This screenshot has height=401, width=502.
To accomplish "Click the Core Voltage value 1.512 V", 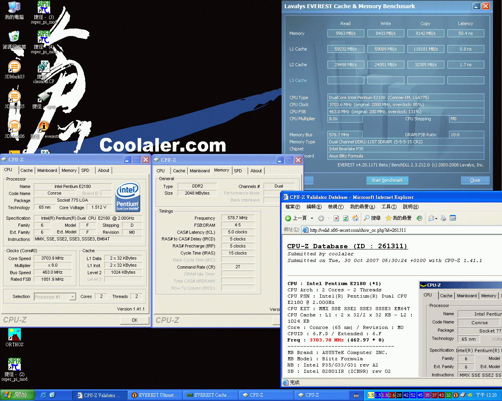I will pyautogui.click(x=99, y=207).
